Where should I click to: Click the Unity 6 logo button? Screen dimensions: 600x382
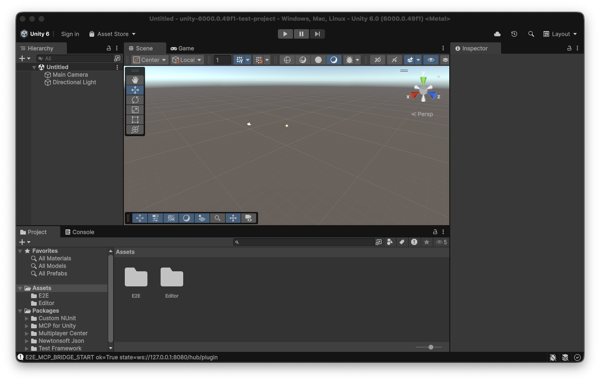(x=35, y=34)
